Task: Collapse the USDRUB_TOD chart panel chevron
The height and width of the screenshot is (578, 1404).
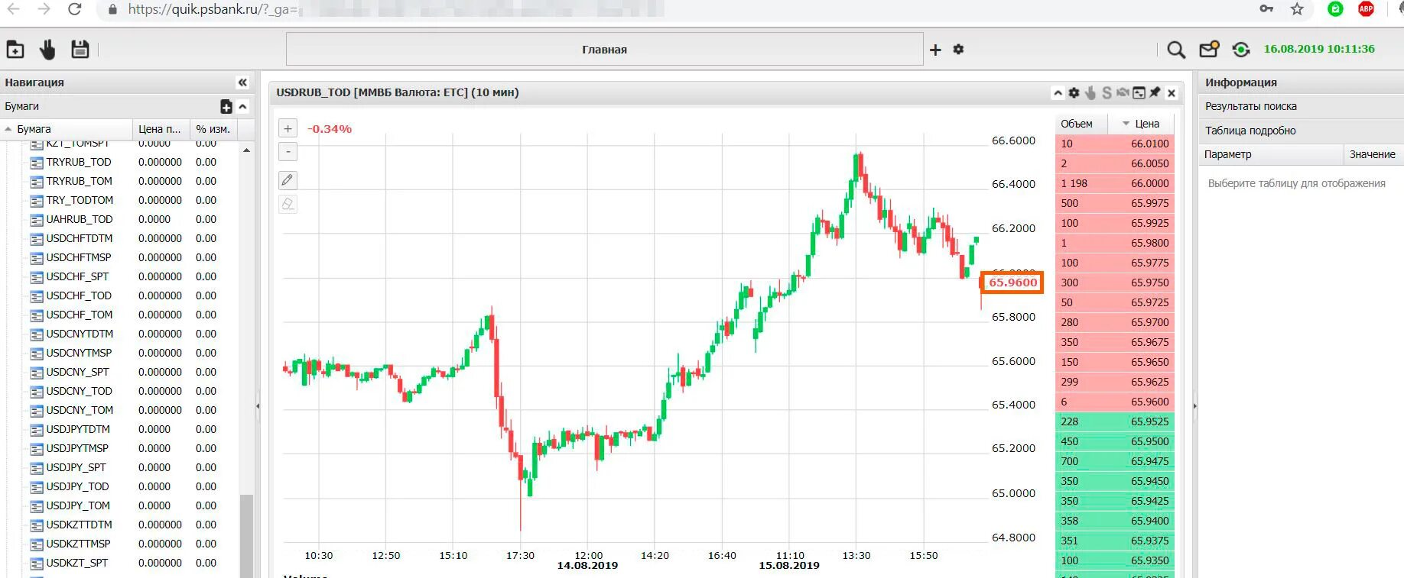Action: [x=1058, y=93]
